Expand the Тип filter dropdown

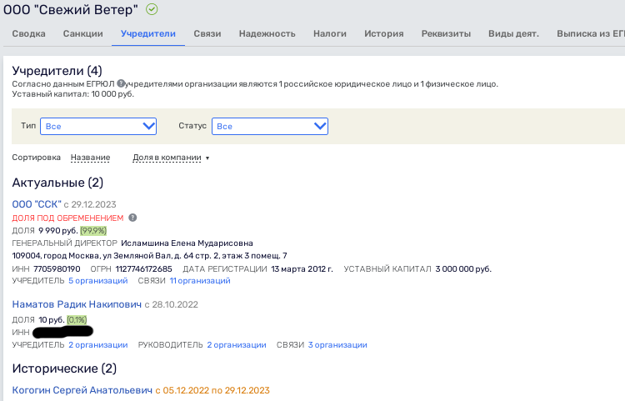98,127
